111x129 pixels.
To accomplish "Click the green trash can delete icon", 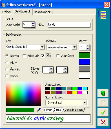I will pos(103,93).
